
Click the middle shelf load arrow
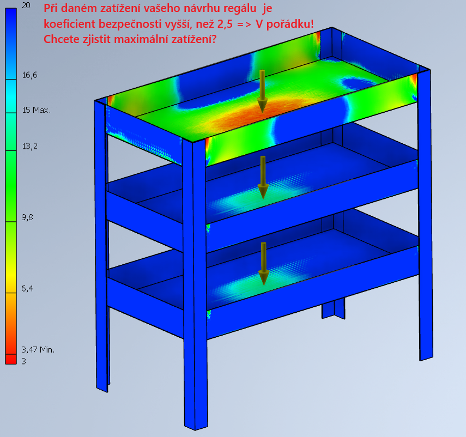pos(263,177)
